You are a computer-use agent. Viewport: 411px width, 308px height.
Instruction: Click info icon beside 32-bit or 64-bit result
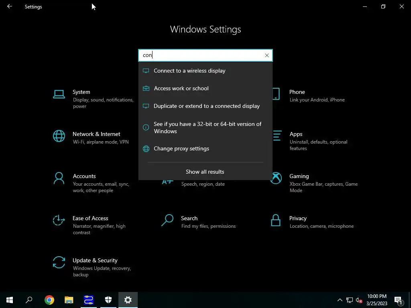point(146,128)
